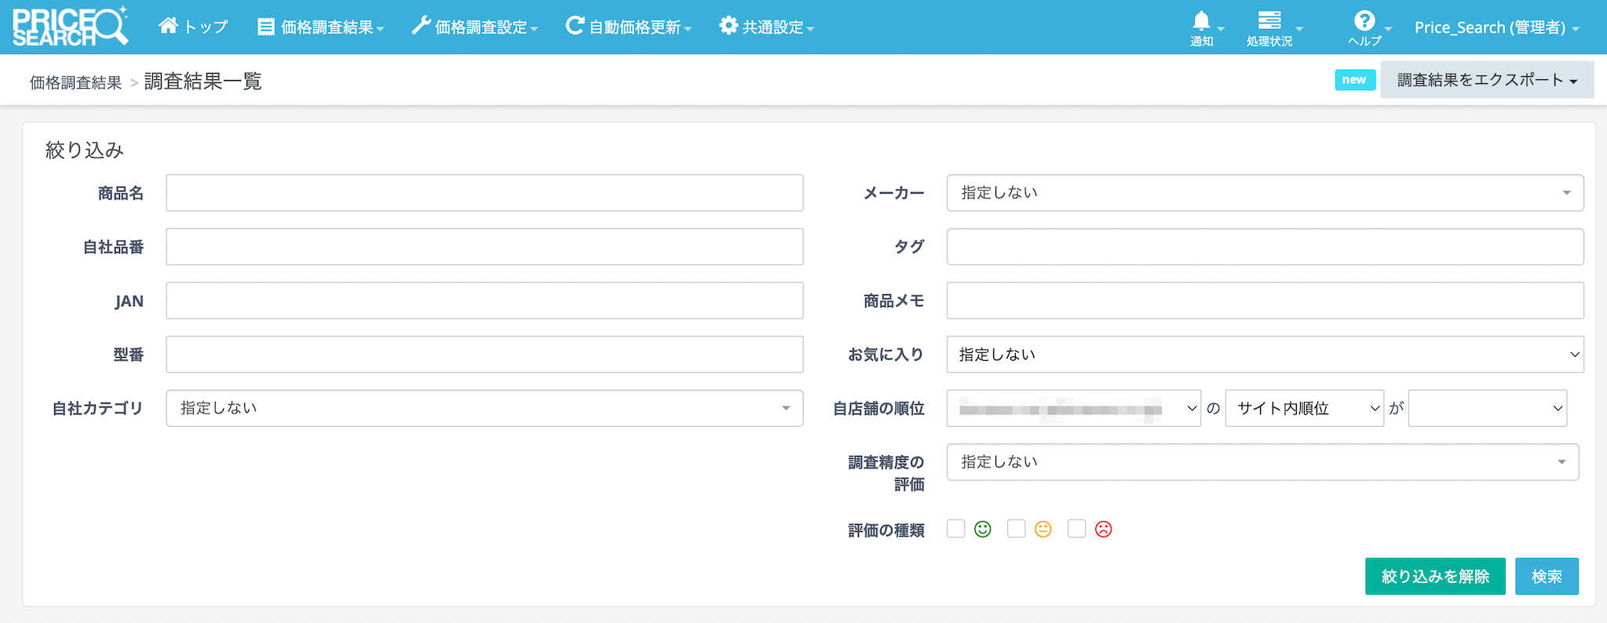The image size is (1607, 623).
Task: Click the red sad face icon
Action: [x=1103, y=530]
